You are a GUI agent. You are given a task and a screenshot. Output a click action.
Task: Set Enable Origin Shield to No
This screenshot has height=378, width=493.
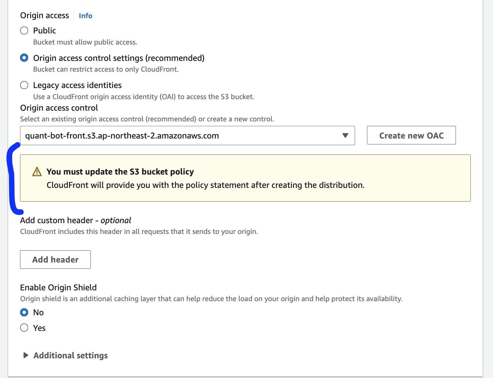pyautogui.click(x=24, y=312)
